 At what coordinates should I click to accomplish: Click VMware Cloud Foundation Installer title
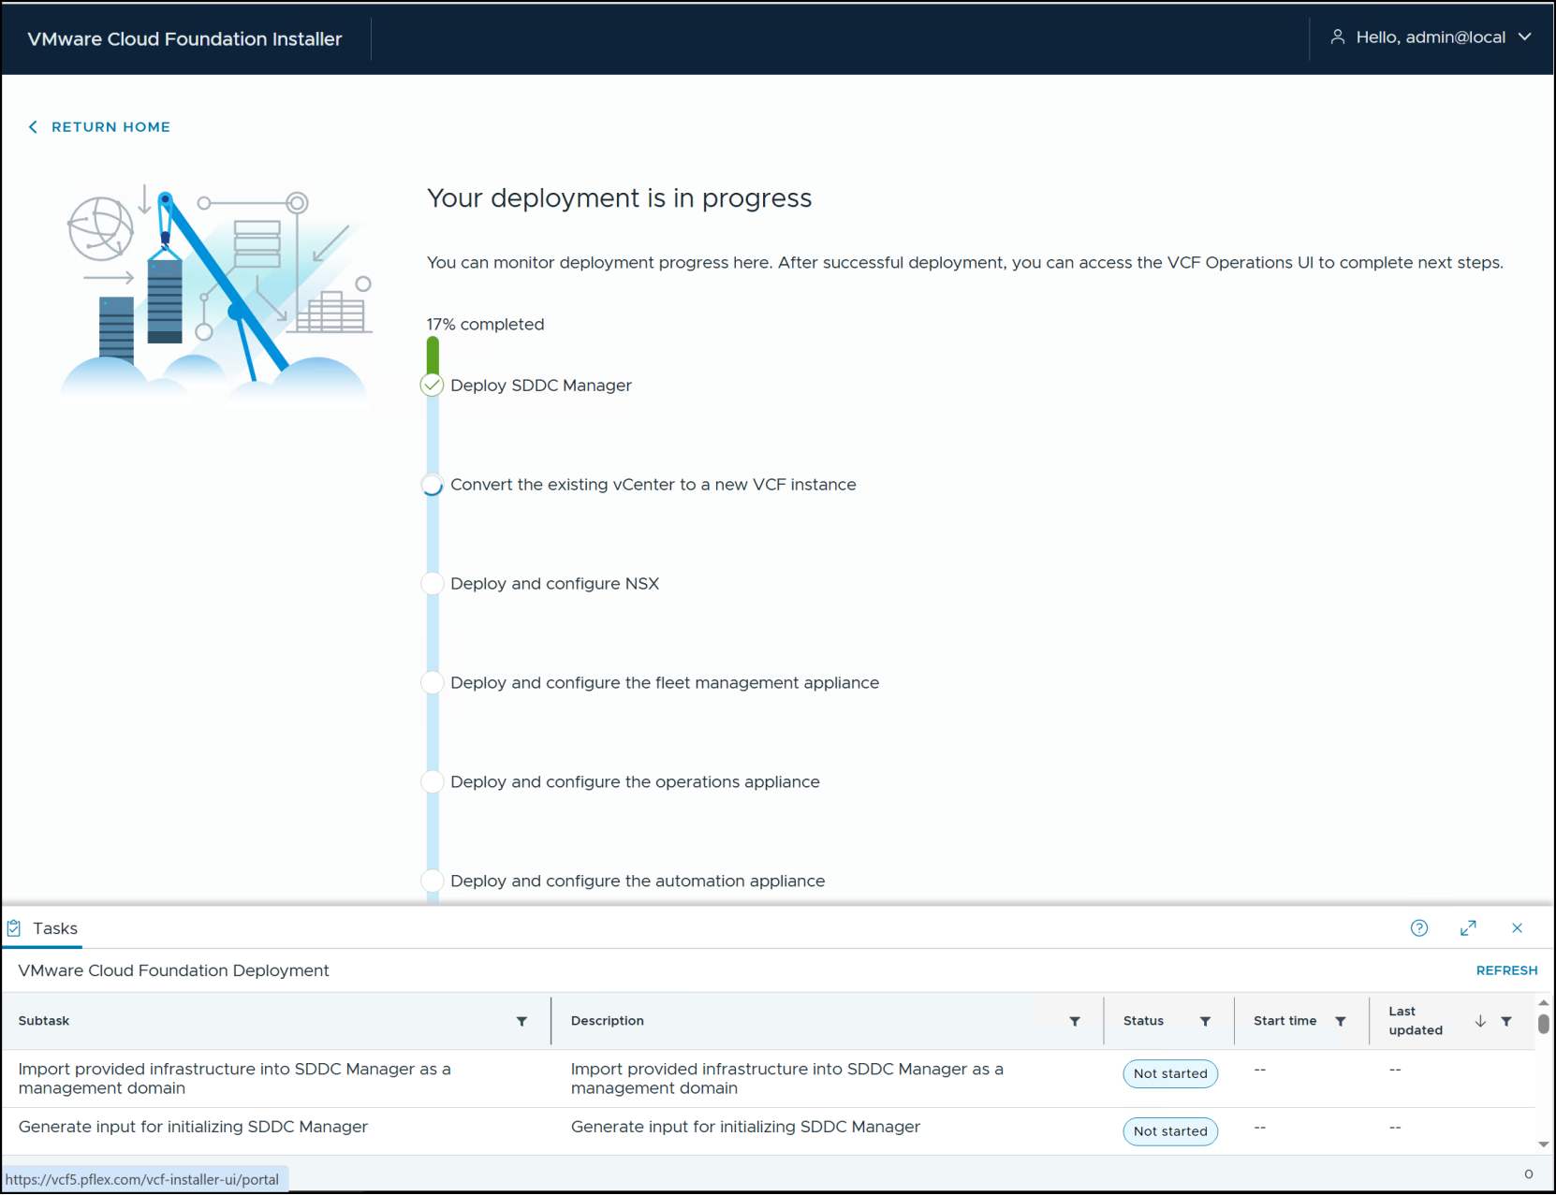click(x=184, y=38)
